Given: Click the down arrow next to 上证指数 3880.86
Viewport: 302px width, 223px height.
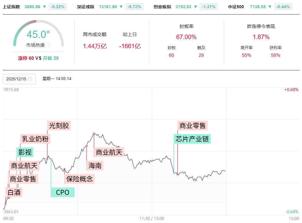Looking at the screenshot, I should (x=45, y=7).
